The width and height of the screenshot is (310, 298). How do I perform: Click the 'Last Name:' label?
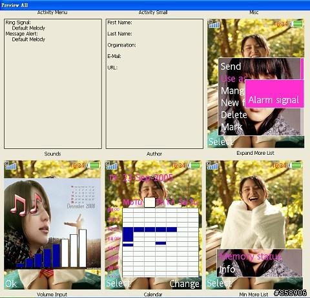[119, 34]
